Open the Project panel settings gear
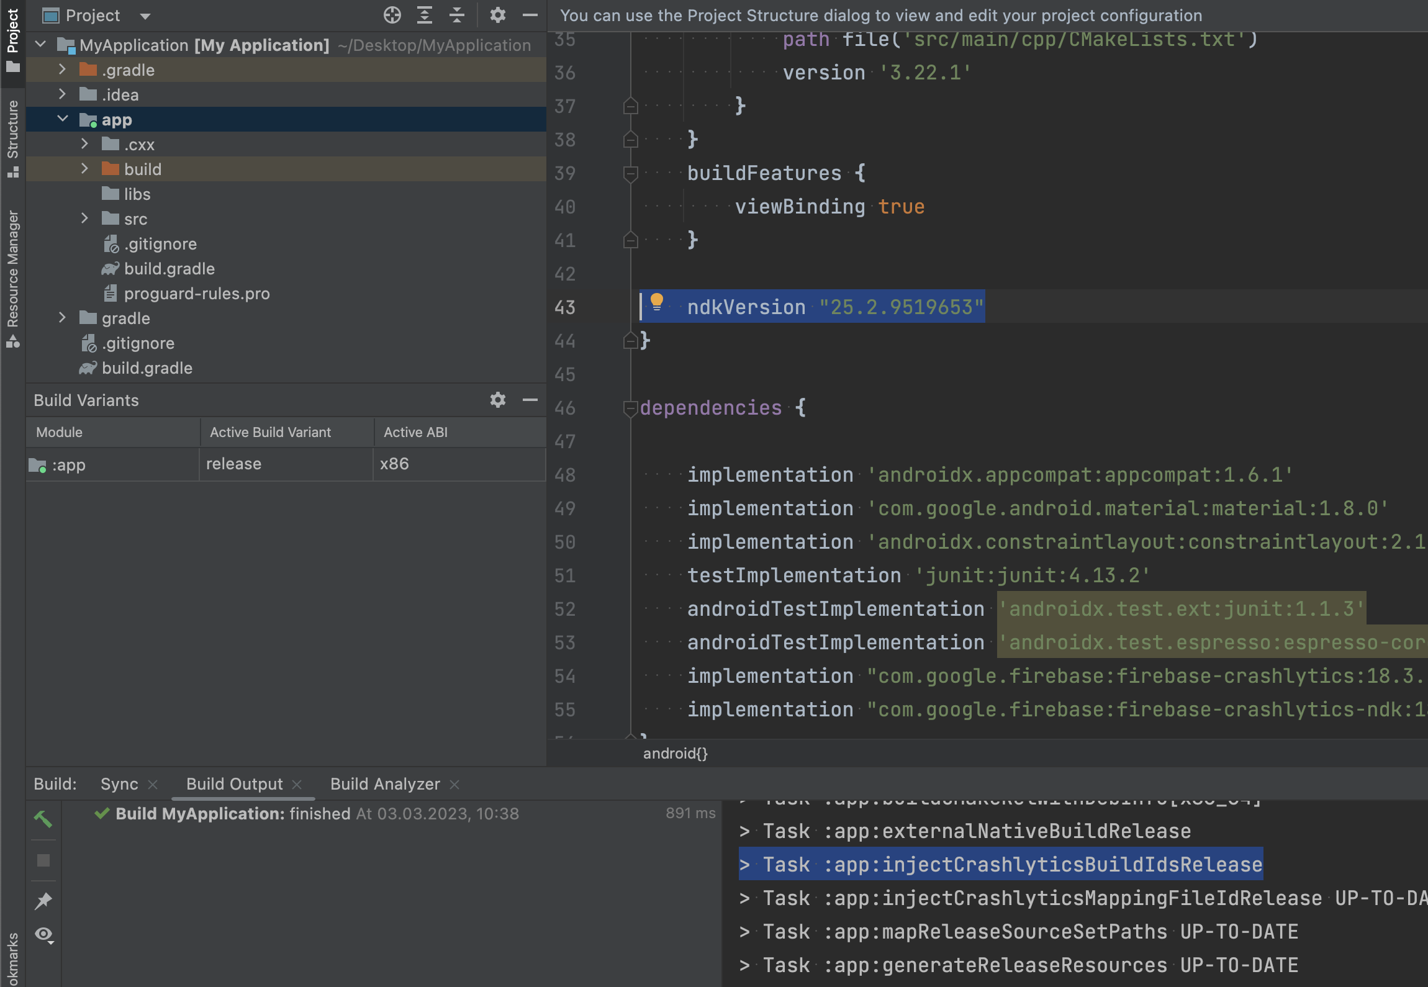This screenshot has width=1428, height=987. click(x=497, y=14)
